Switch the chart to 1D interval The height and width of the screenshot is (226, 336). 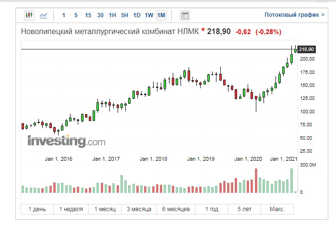[137, 15]
